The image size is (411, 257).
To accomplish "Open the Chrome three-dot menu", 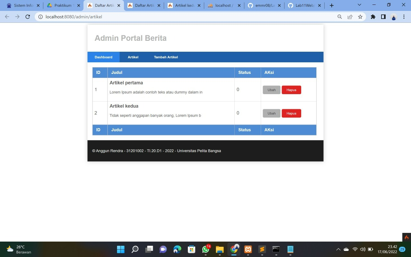I will point(404,17).
